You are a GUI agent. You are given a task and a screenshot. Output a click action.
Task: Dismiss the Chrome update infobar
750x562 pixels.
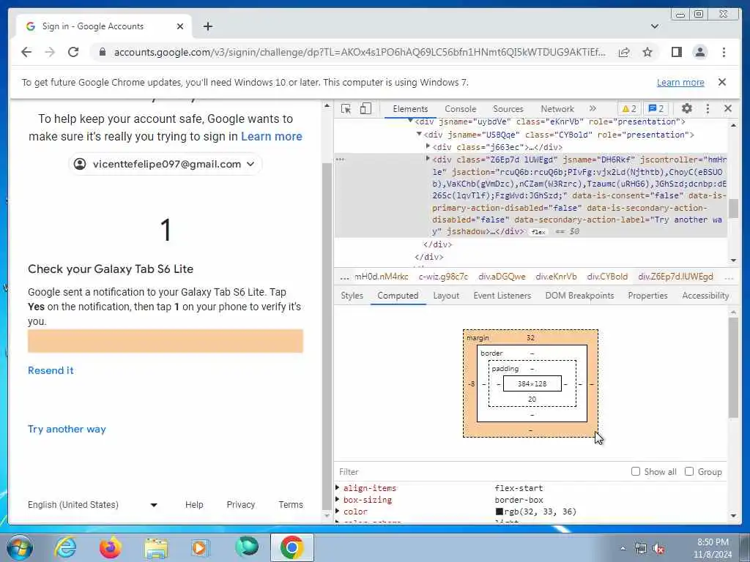tap(721, 82)
